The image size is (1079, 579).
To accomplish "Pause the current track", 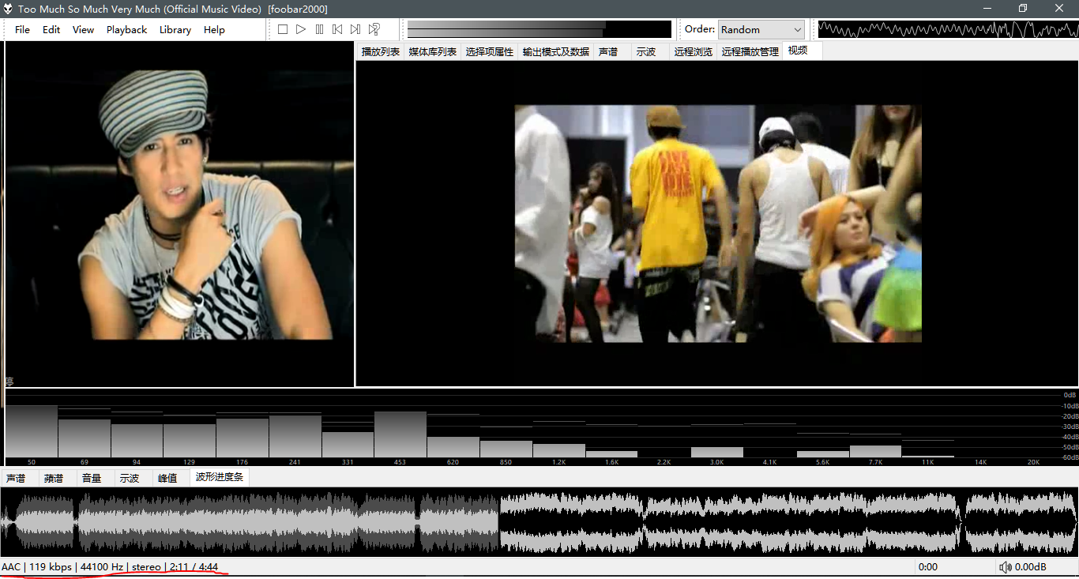I will (319, 29).
